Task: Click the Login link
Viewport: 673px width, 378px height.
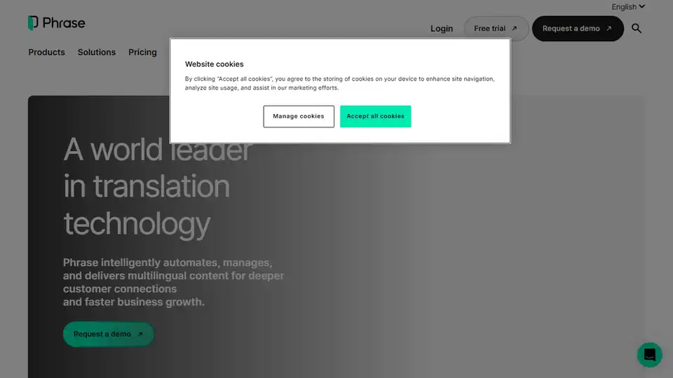Action: coord(442,29)
